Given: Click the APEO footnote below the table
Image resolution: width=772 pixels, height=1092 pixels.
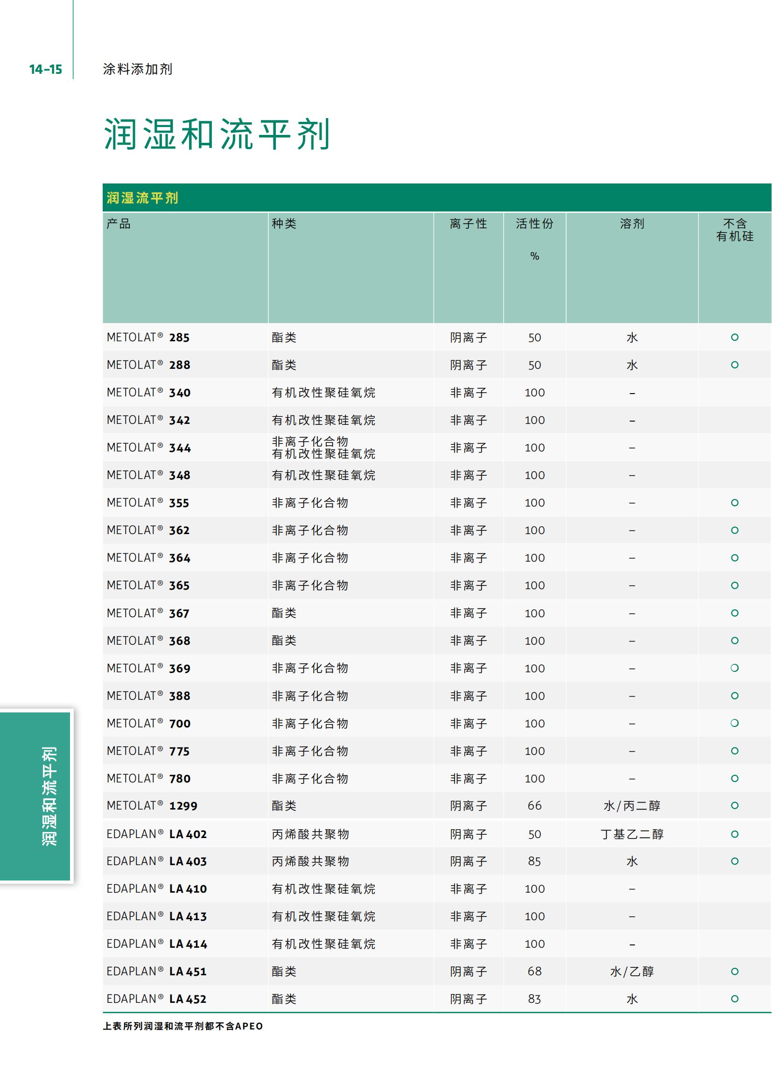Looking at the screenshot, I should point(183,1026).
